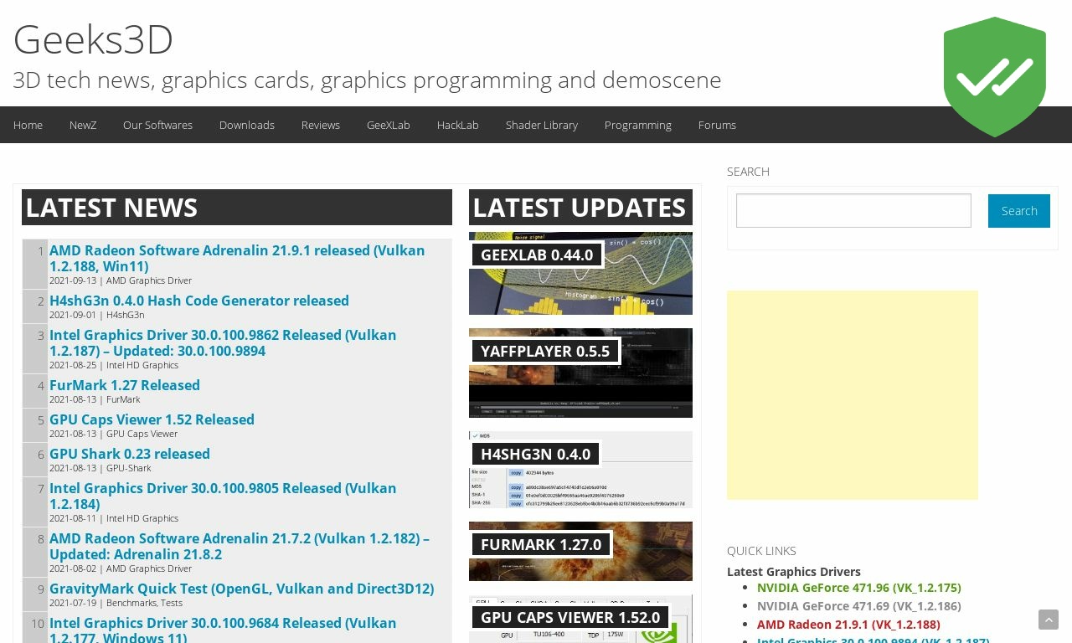Open NVIDIA GeForce 471.69 quick link
This screenshot has height=643, width=1072.
pyautogui.click(x=858, y=606)
